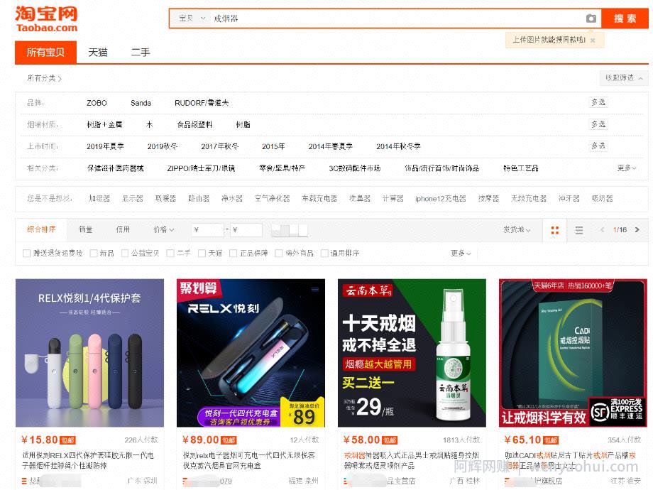
Task: Check the 二手 filter checkbox
Action: click(x=170, y=254)
